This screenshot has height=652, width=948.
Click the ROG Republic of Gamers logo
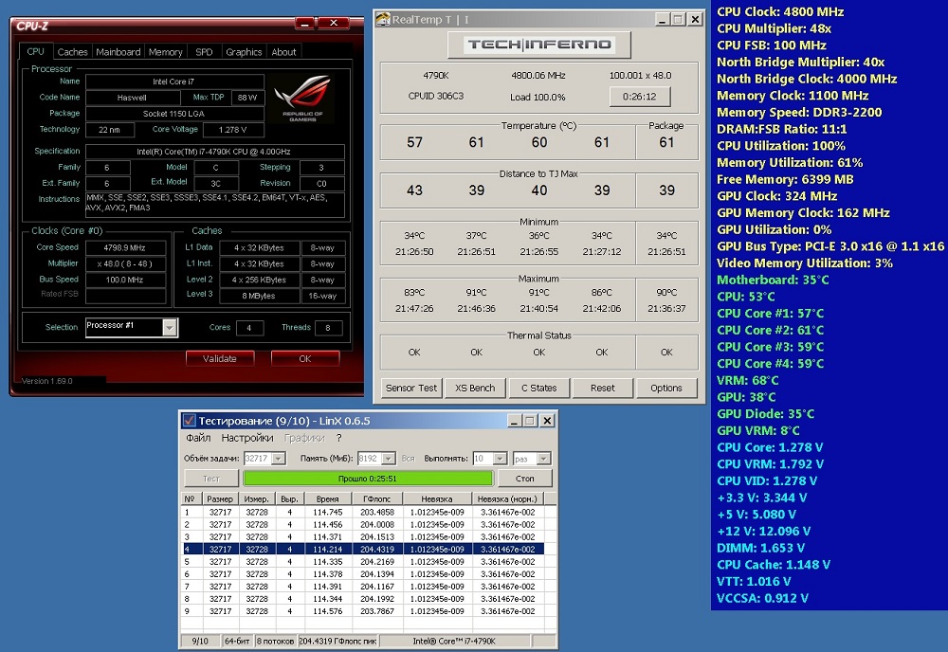tap(302, 99)
